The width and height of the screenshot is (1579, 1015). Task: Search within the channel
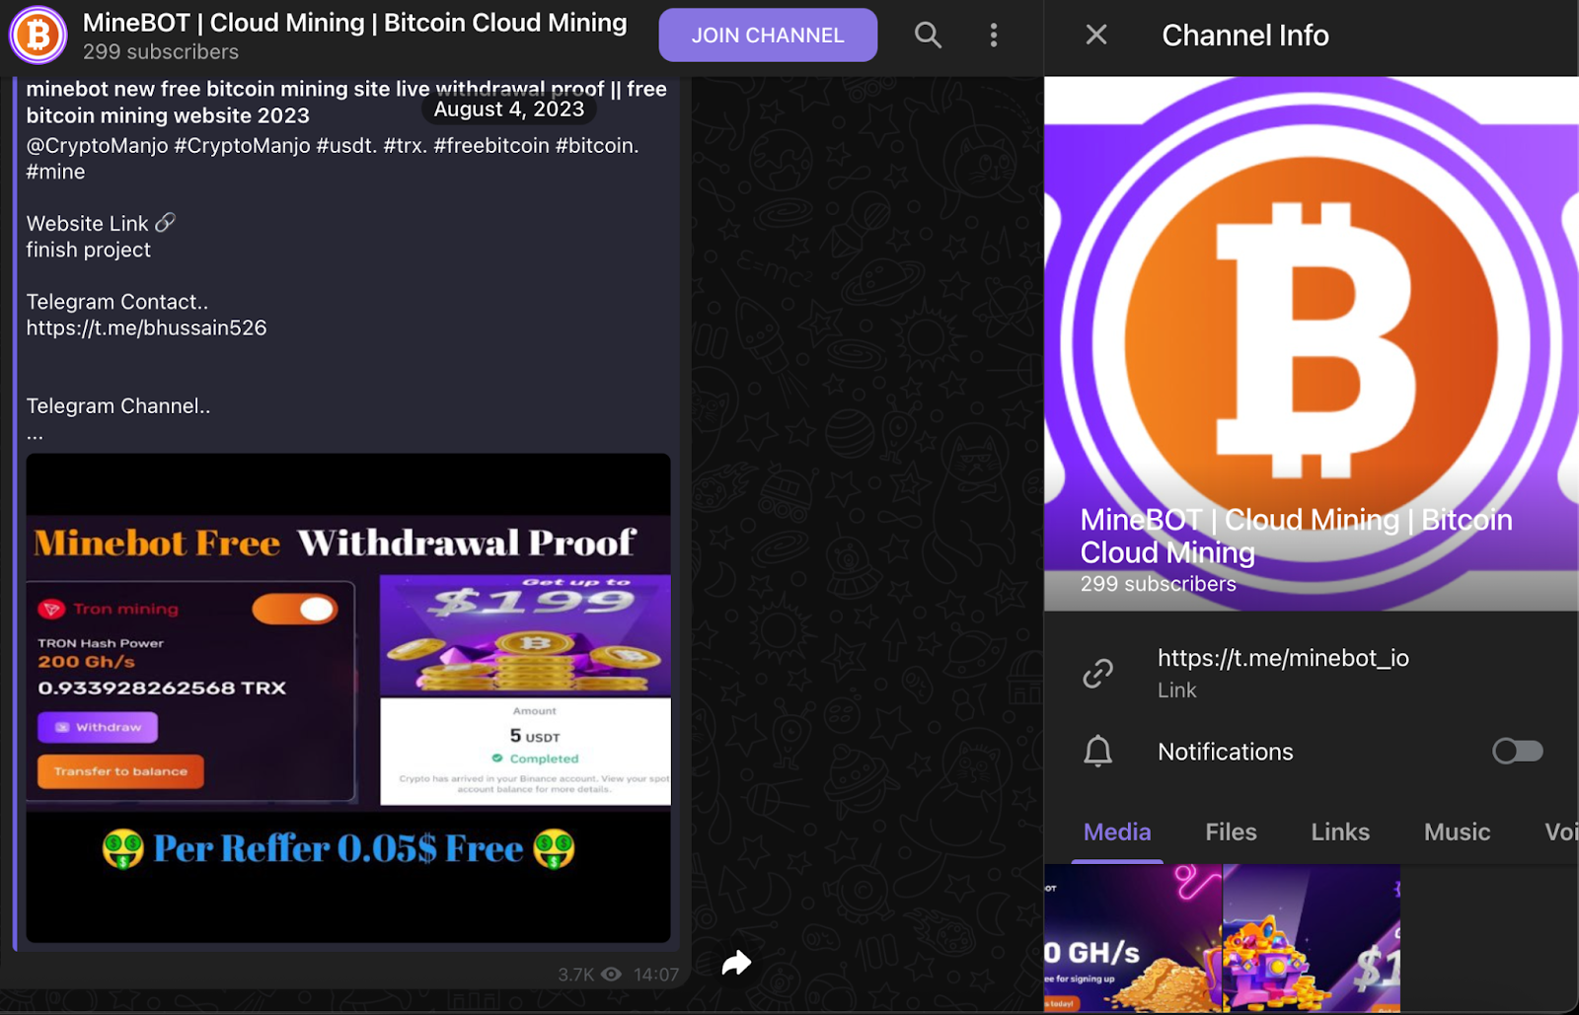pyautogui.click(x=928, y=36)
